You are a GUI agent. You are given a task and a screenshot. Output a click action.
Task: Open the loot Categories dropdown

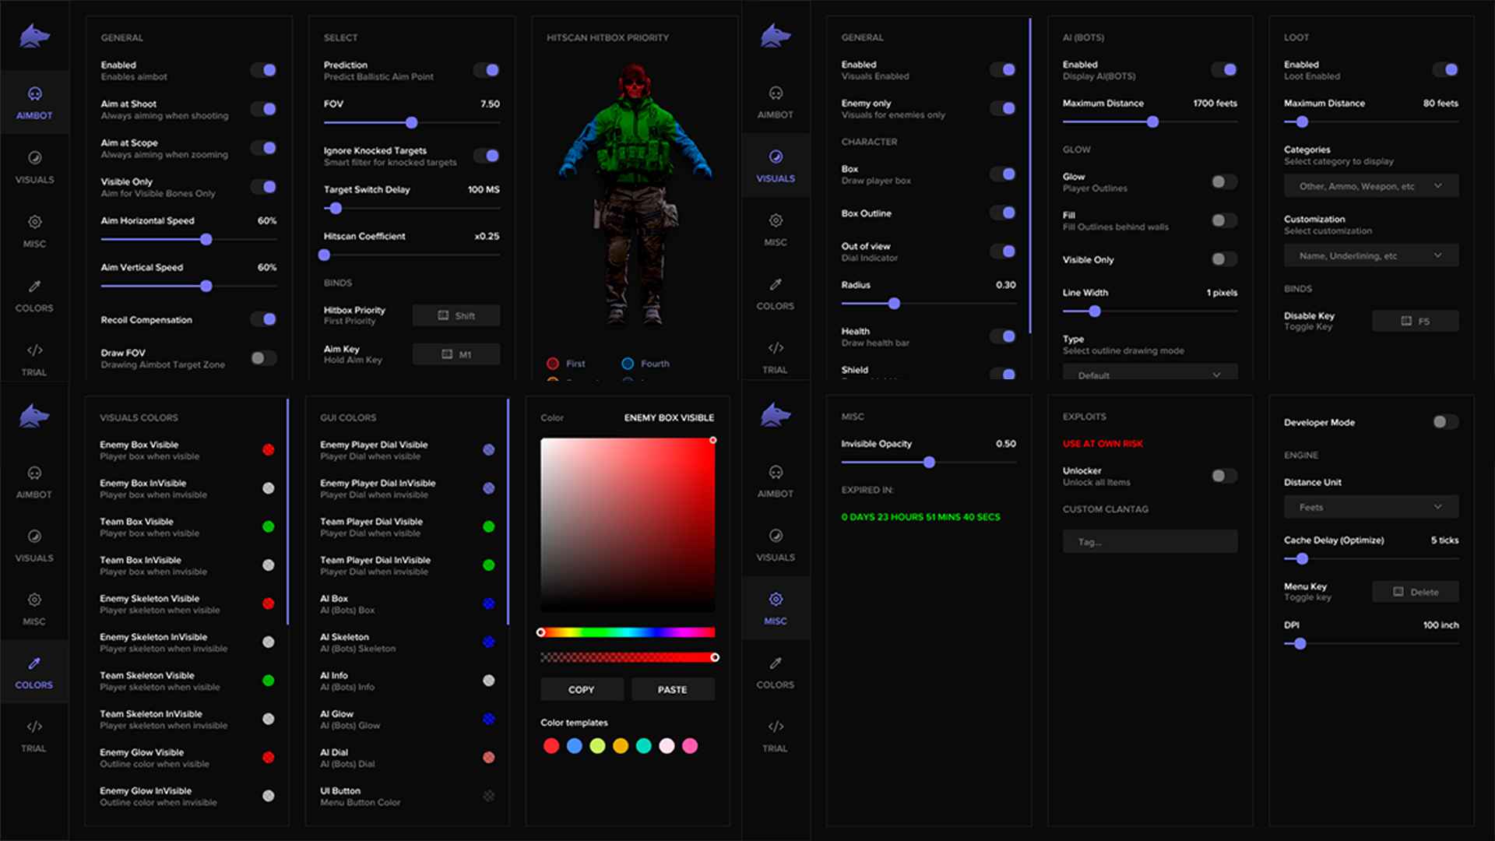(x=1370, y=186)
